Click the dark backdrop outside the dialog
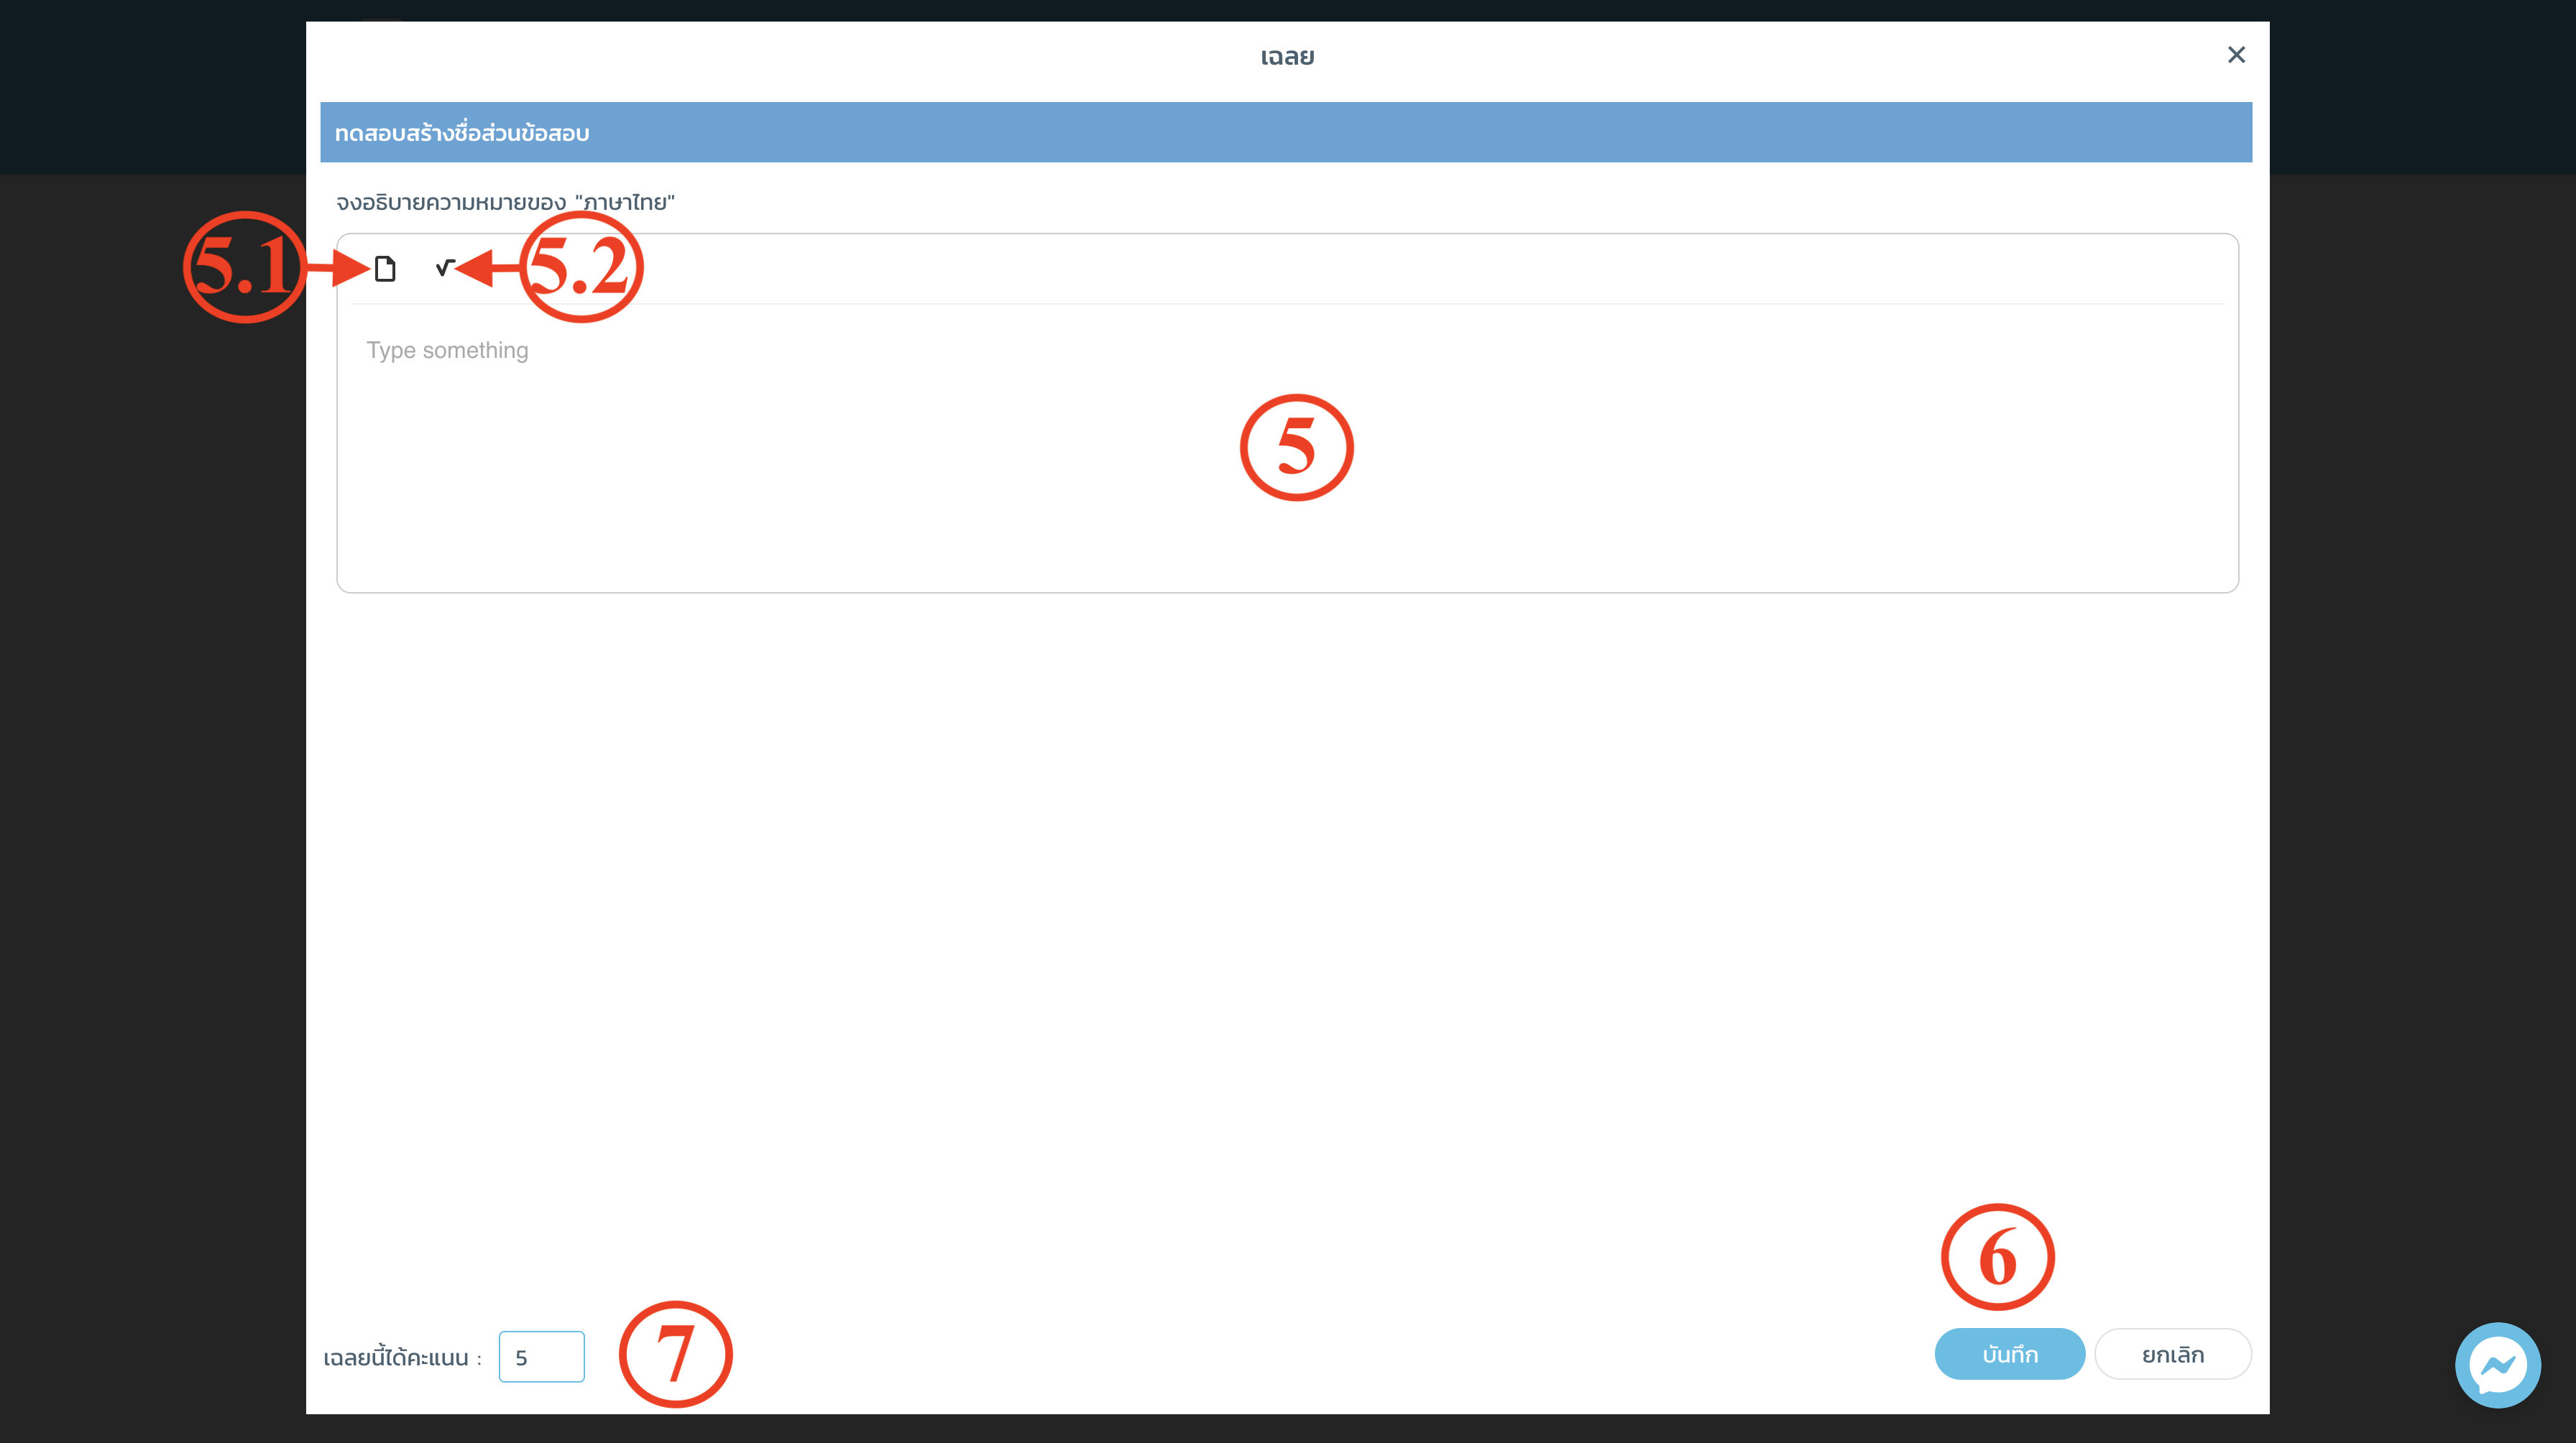Viewport: 2576px width, 1443px height. point(150,800)
